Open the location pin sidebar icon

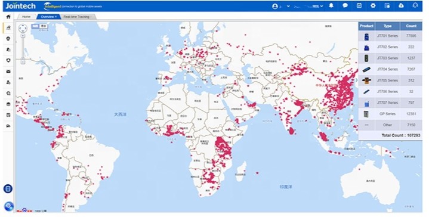tap(8, 39)
